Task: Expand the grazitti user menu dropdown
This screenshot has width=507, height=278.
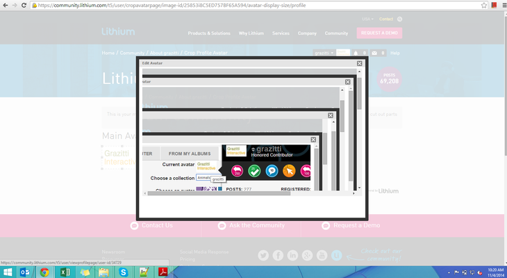Action: click(x=324, y=53)
